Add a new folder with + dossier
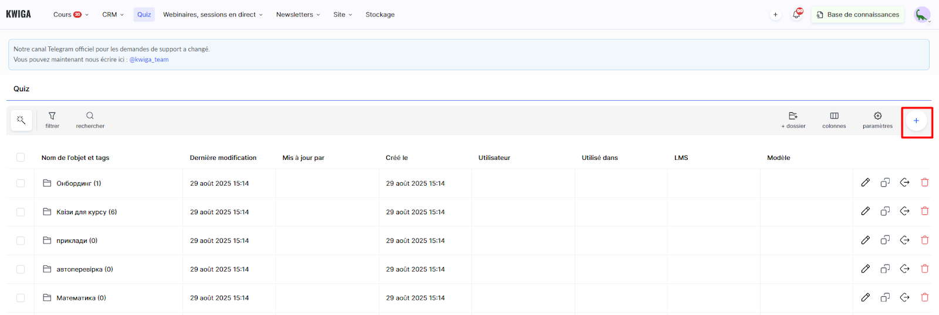Image resolution: width=939 pixels, height=315 pixels. pyautogui.click(x=793, y=119)
